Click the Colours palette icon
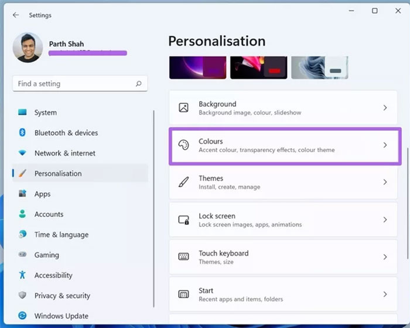This screenshot has width=410, height=328. [183, 145]
